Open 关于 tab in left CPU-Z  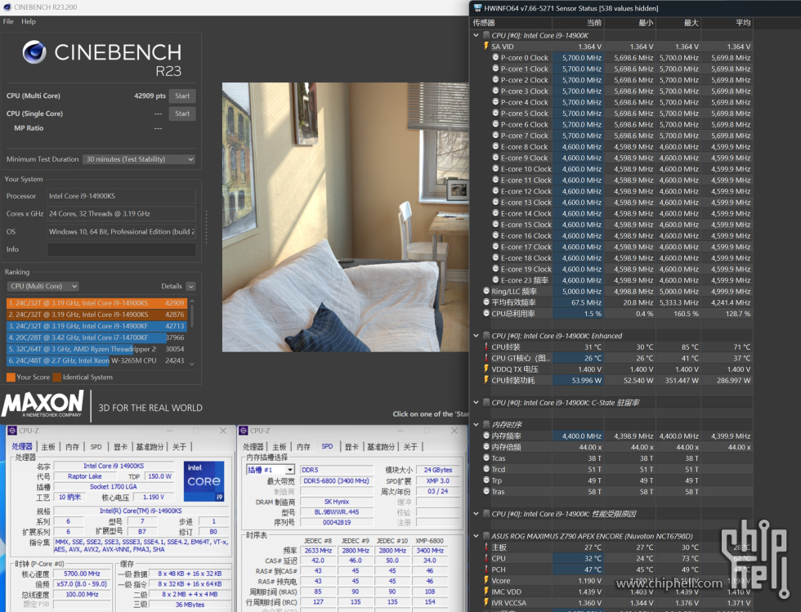(x=179, y=446)
